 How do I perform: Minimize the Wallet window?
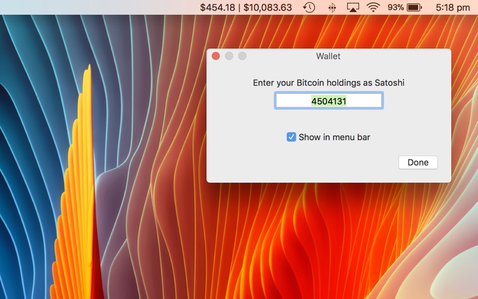[229, 56]
